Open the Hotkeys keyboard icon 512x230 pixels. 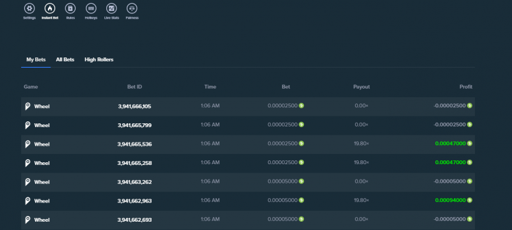91,8
